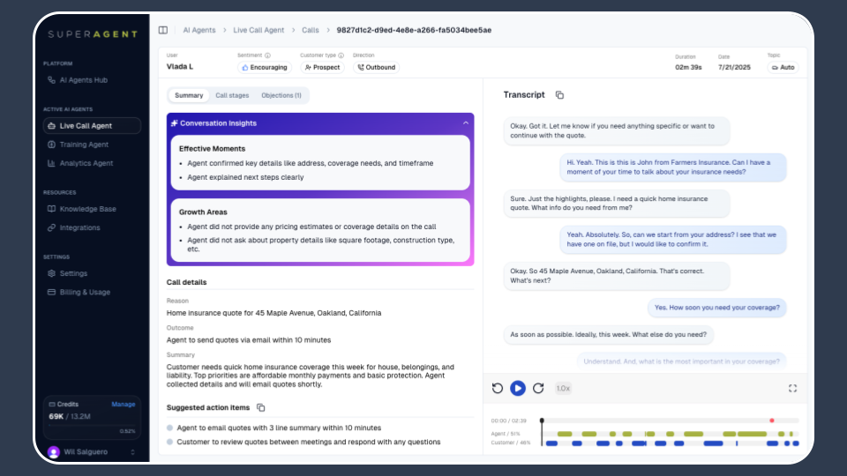The image size is (847, 476).
Task: Click sentiment info icon
Action: [x=267, y=55]
